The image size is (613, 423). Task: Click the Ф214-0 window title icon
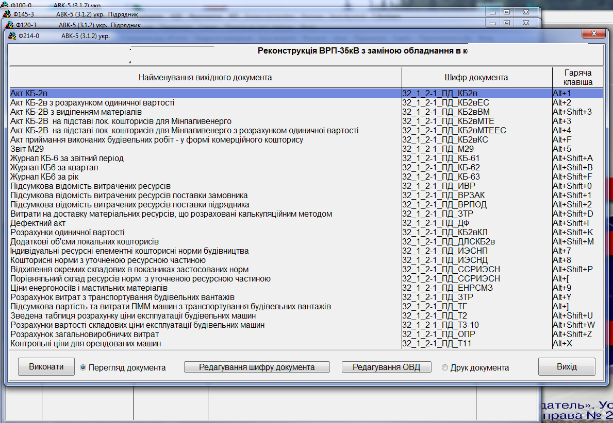11,36
